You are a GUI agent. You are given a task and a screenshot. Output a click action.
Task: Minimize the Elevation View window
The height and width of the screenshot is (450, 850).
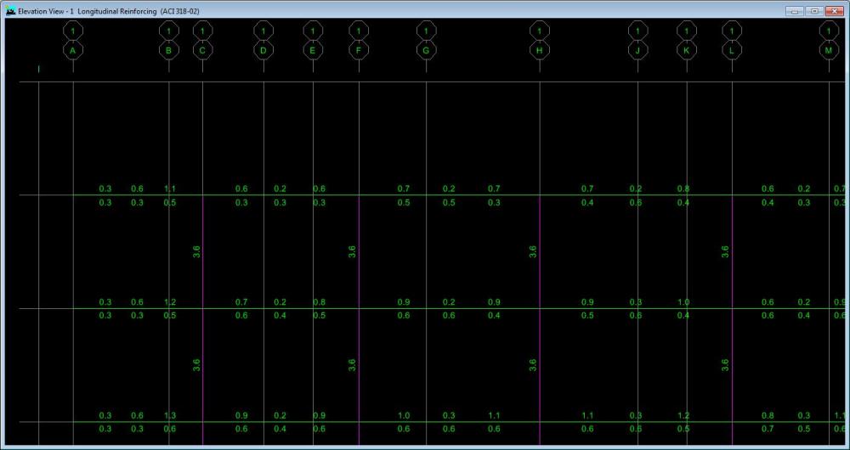pyautogui.click(x=796, y=11)
